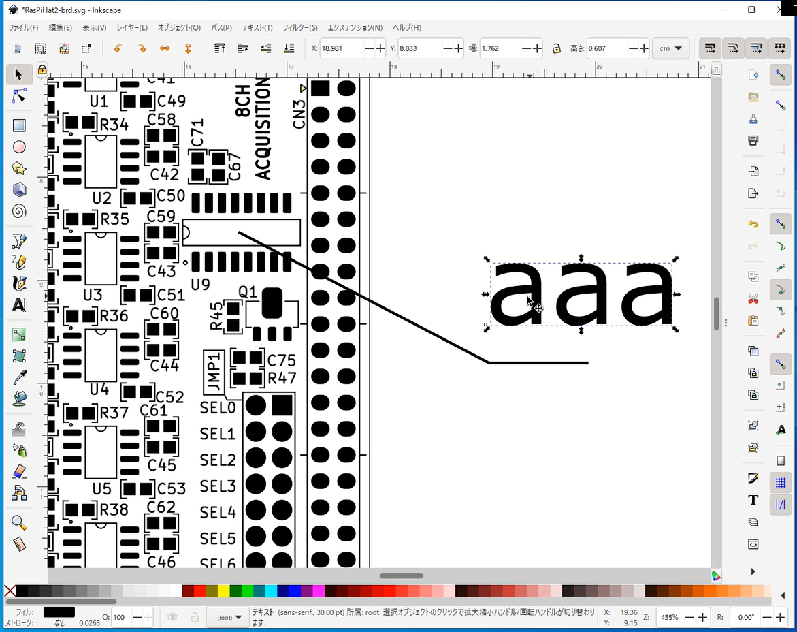Select the Rectangle tool
The width and height of the screenshot is (797, 632).
pyautogui.click(x=19, y=125)
